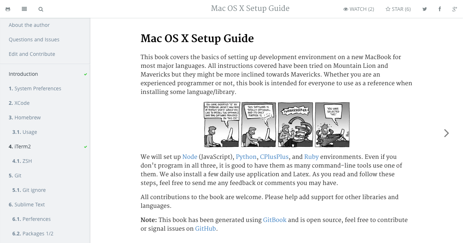
Task: Follow the GitBook hyperlink
Action: tap(275, 220)
